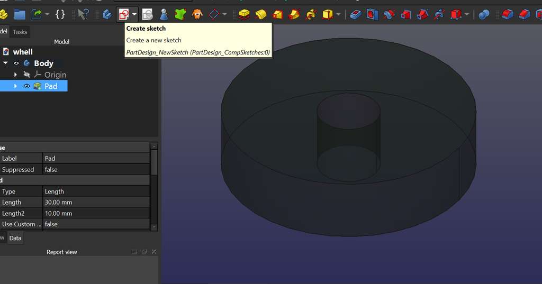The width and height of the screenshot is (542, 284).
Task: Click the Suppressed value 'false'
Action: [96, 169]
